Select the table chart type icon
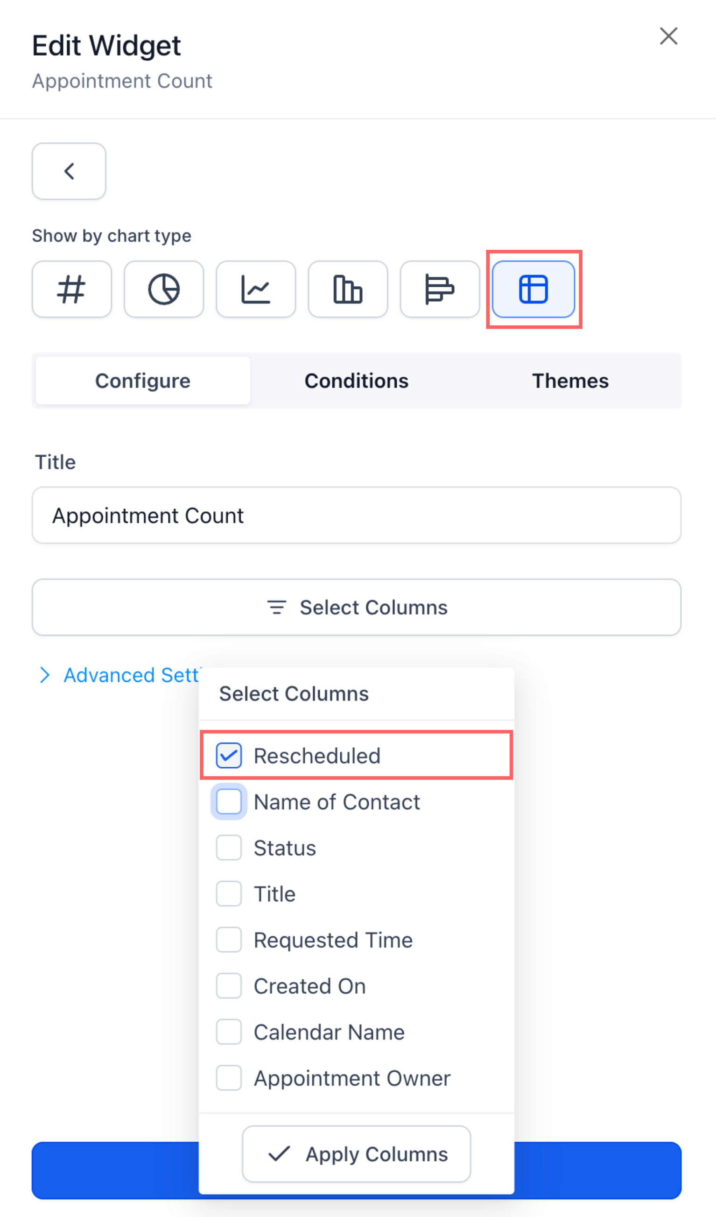This screenshot has height=1217, width=716. (533, 289)
